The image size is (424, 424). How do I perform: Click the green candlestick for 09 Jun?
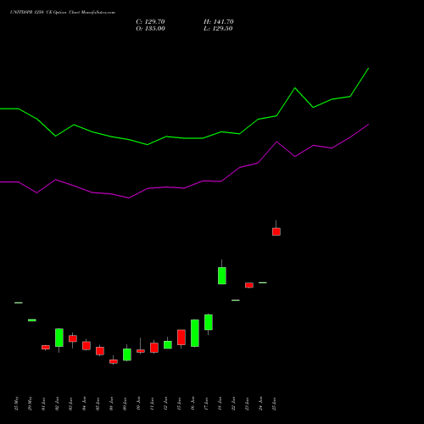pos(127,354)
